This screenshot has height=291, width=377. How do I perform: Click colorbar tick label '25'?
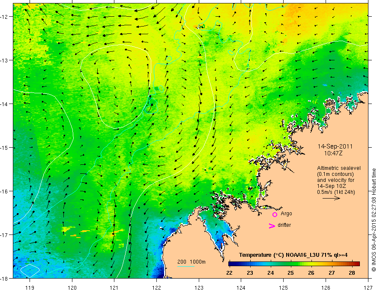(291, 273)
